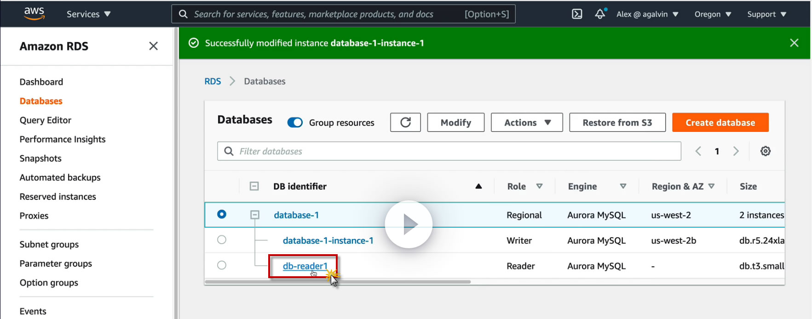812x319 pixels.
Task: Open Performance Insights in the sidebar
Action: pos(63,139)
